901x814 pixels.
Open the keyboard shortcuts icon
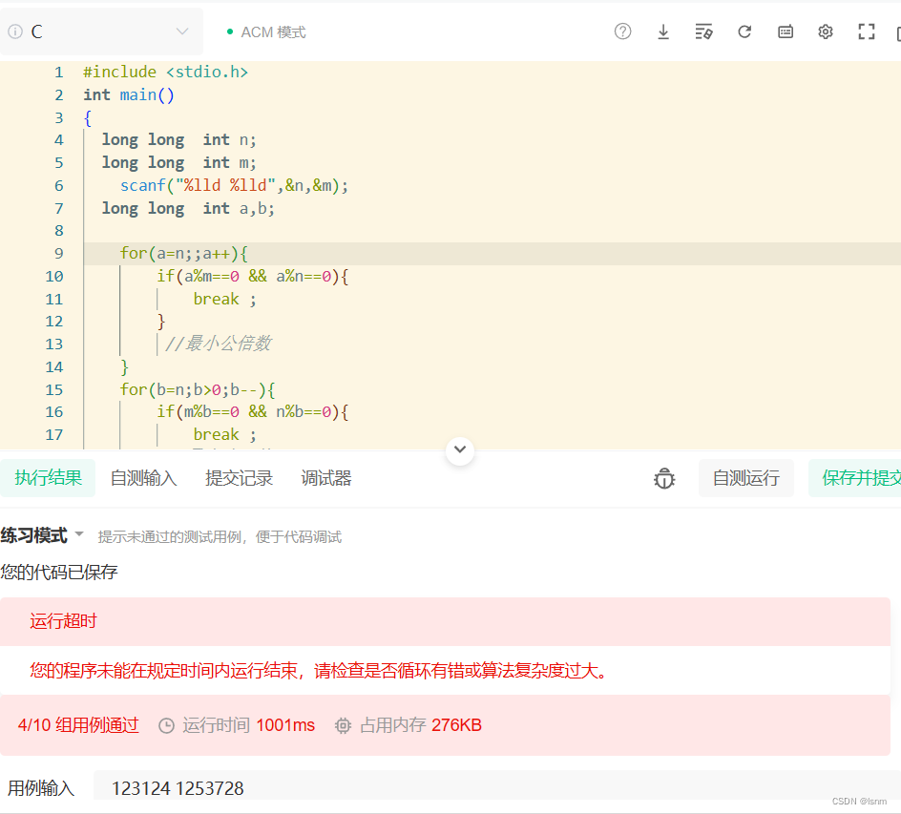click(x=785, y=31)
